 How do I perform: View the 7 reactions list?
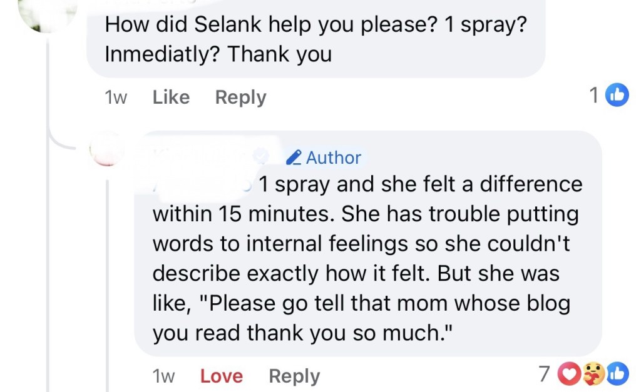(545, 374)
